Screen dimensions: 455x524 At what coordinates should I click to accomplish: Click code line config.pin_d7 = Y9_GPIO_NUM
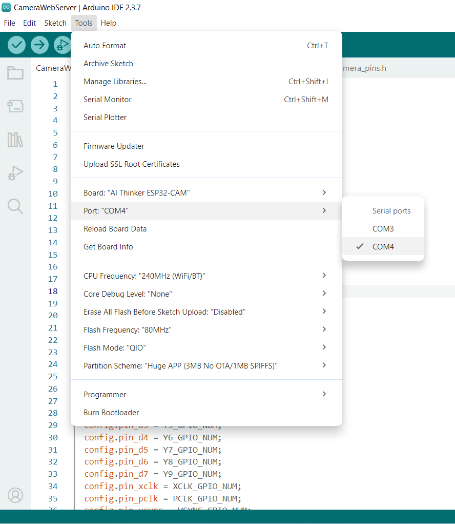pyautogui.click(x=153, y=474)
